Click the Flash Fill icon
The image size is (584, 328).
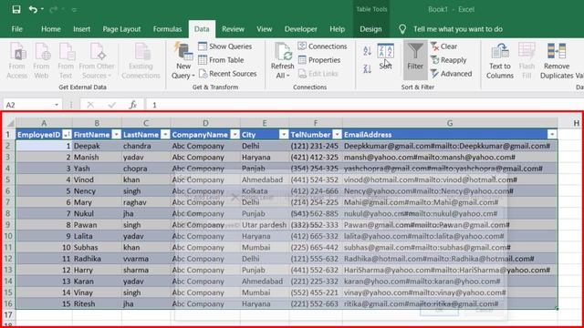click(527, 61)
